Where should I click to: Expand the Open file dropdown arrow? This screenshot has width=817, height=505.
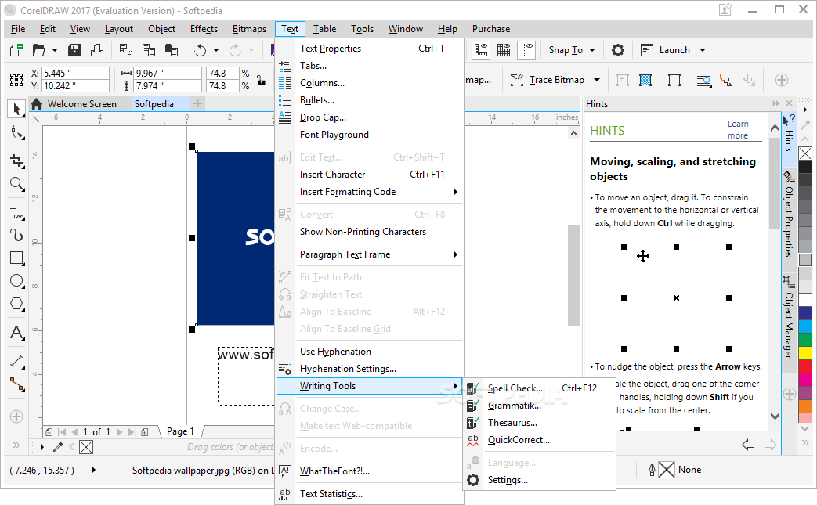[x=55, y=50]
